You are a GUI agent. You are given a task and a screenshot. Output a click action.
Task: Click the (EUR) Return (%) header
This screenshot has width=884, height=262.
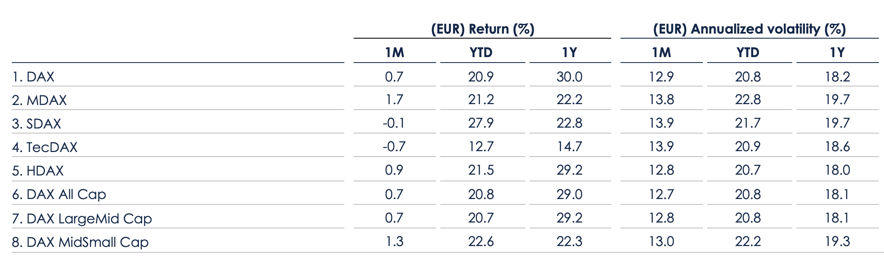[x=482, y=29]
